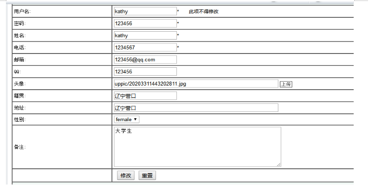Submit the form with the 修改 button
This screenshot has width=371, height=186.
(x=126, y=176)
